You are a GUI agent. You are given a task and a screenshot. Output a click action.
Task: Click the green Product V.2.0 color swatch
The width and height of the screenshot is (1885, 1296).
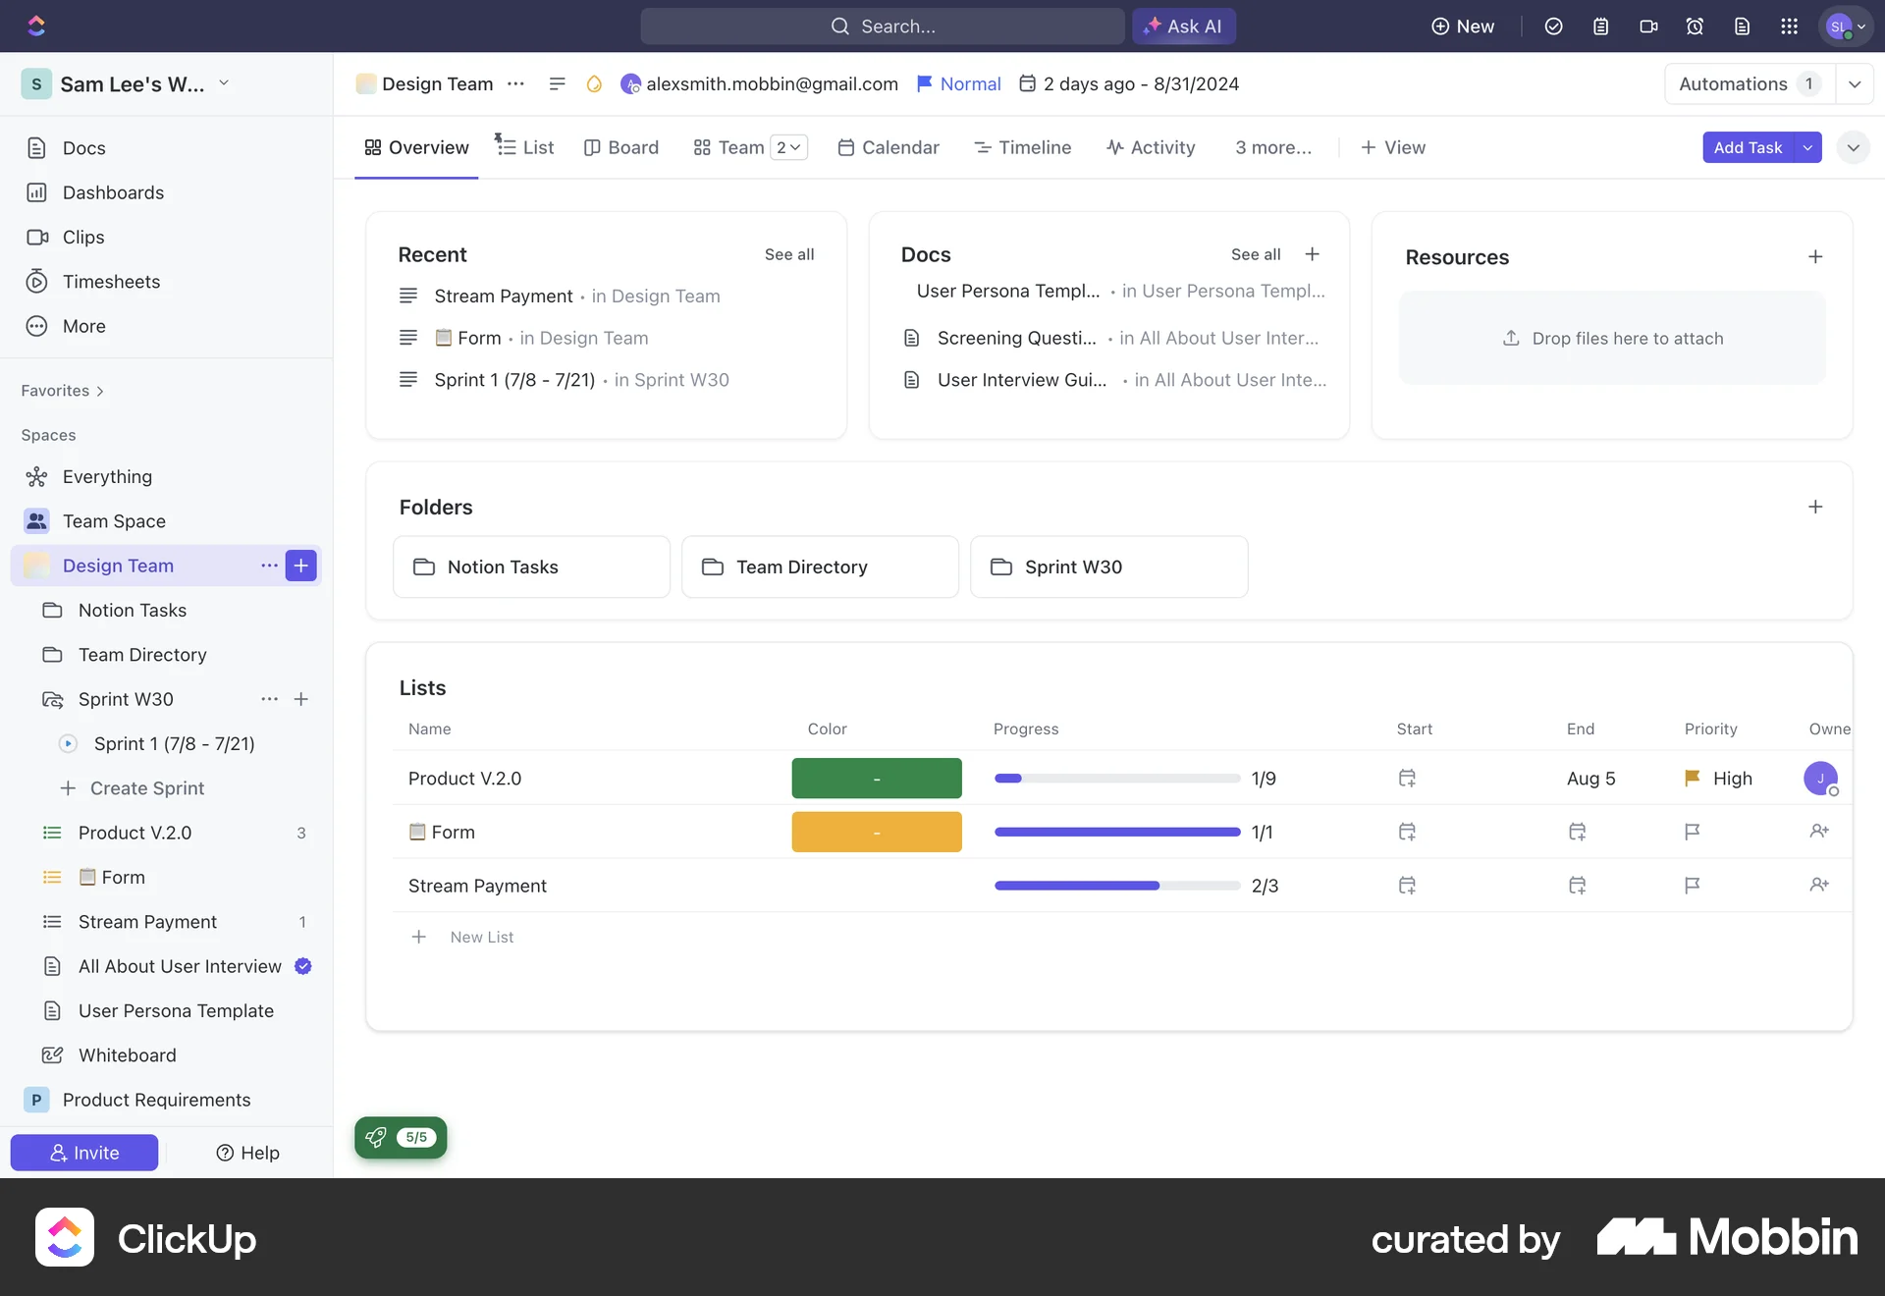click(x=877, y=779)
